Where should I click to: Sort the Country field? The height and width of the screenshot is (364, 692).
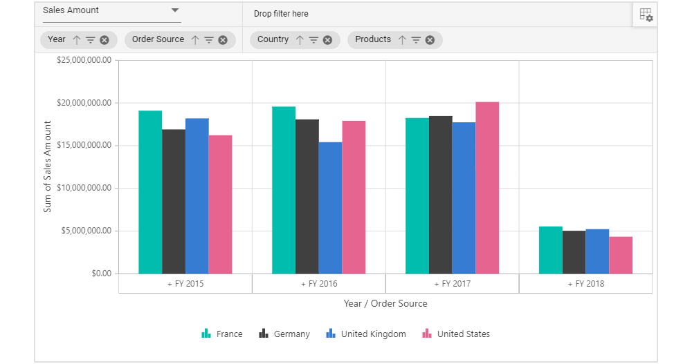tap(300, 40)
